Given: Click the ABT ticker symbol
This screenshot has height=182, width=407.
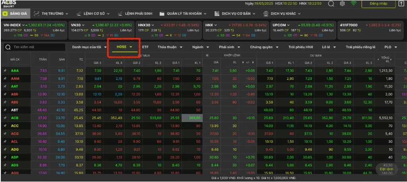Looking at the screenshot, I should [x=15, y=110].
